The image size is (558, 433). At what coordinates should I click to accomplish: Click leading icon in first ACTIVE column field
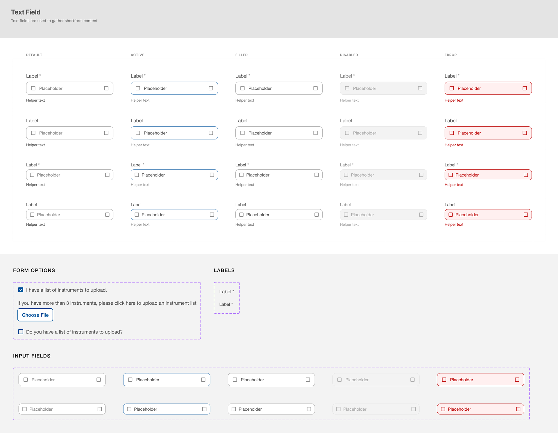tap(138, 88)
